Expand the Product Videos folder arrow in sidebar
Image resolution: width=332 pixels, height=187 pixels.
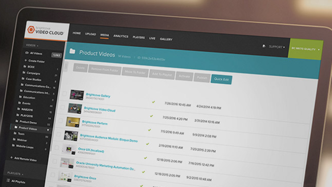point(48,130)
